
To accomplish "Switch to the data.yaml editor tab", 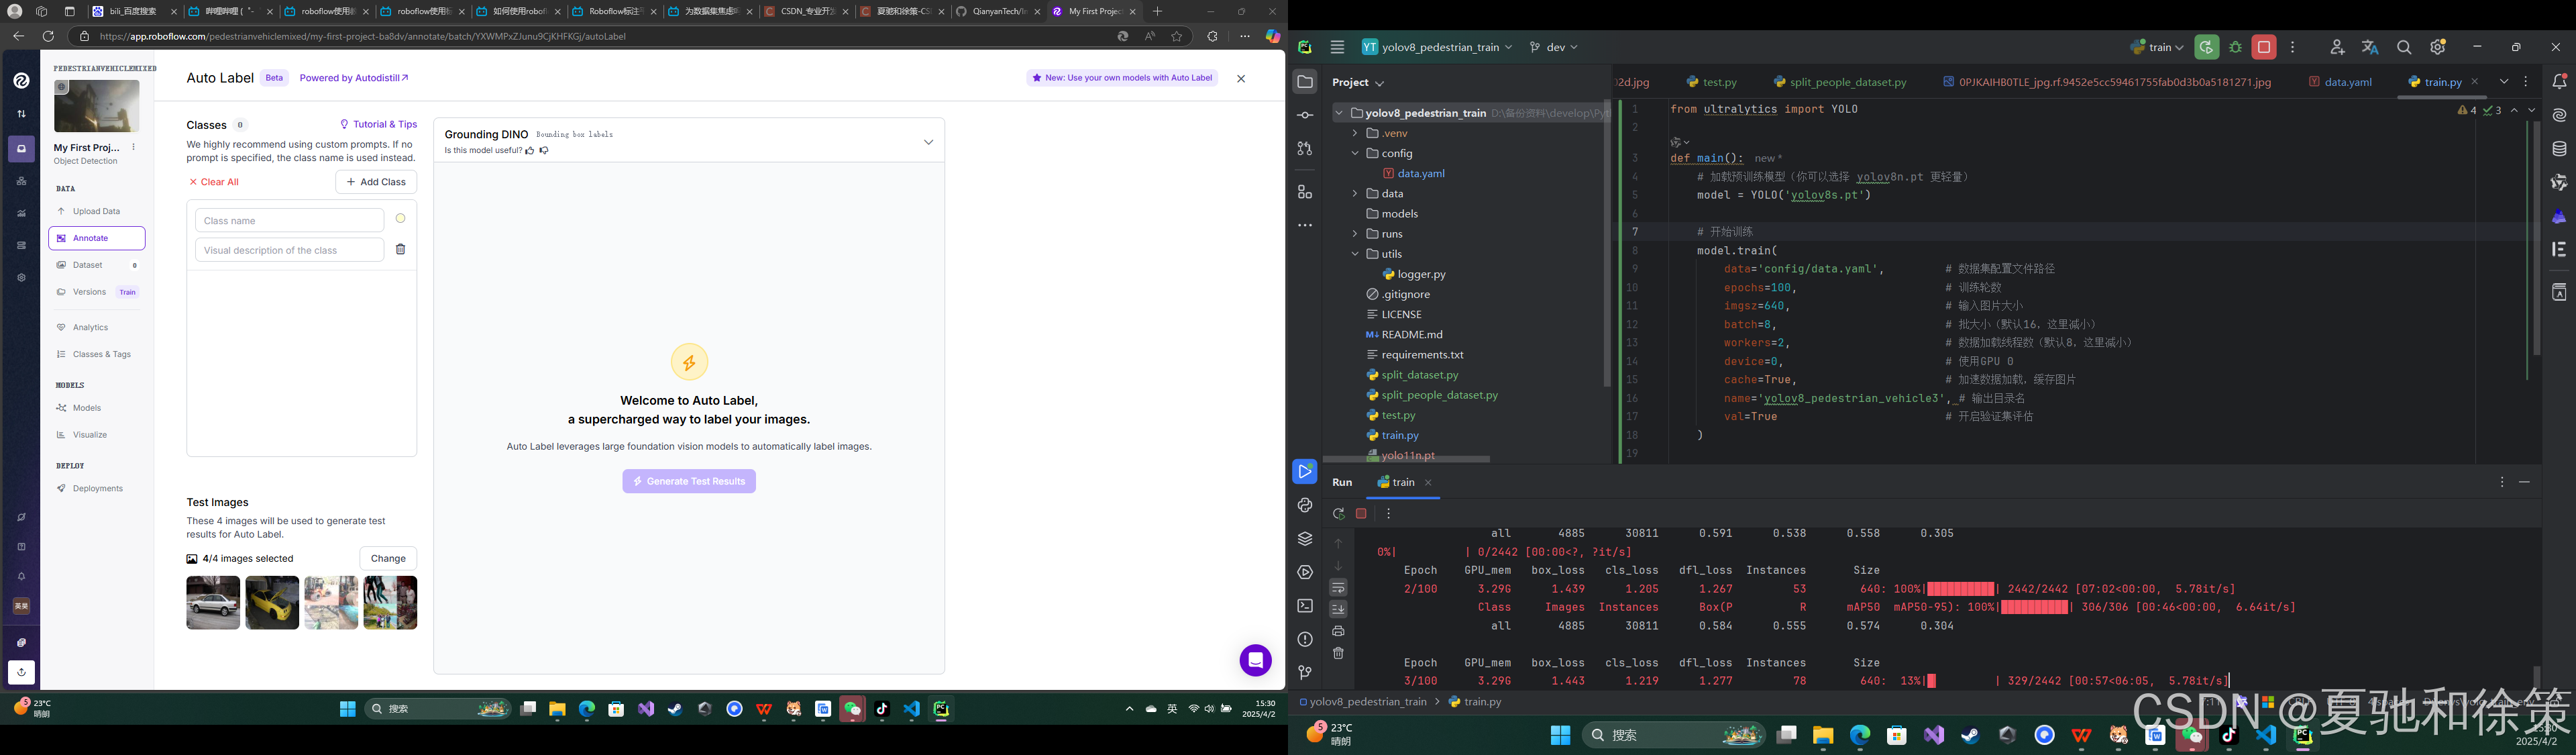I will [2347, 82].
